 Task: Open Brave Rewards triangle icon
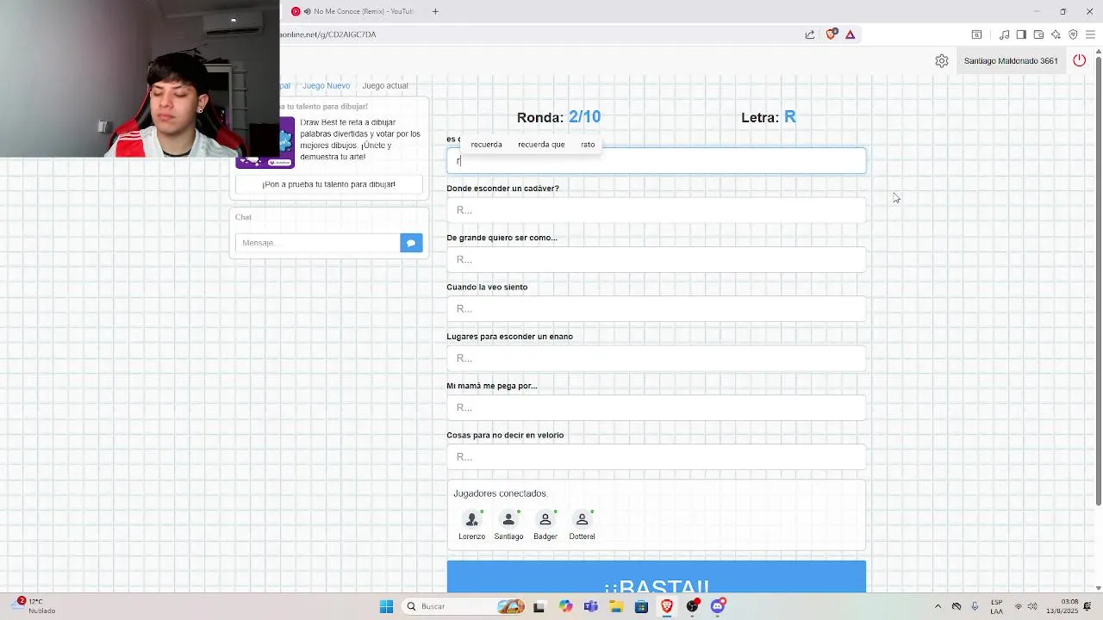[x=850, y=34]
